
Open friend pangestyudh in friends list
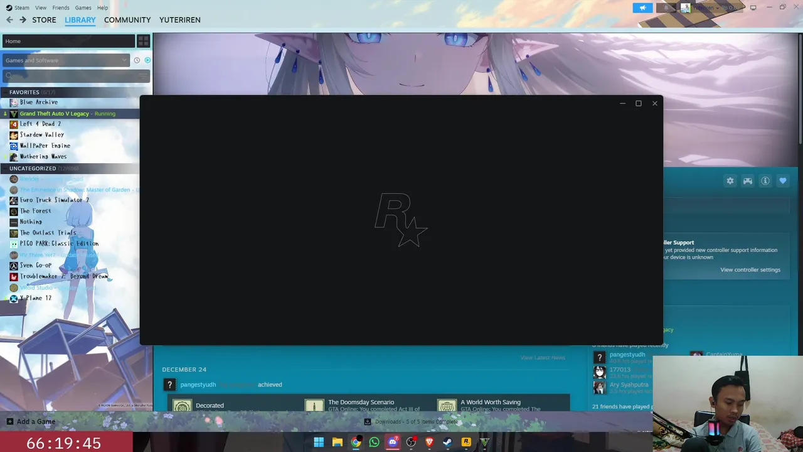pos(627,355)
